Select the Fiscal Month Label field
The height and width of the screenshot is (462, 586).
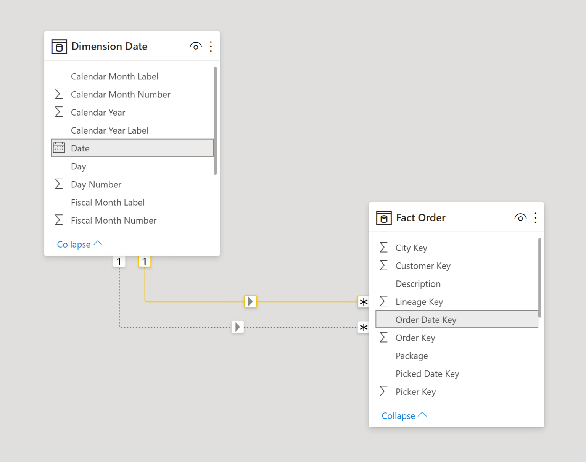(x=108, y=202)
